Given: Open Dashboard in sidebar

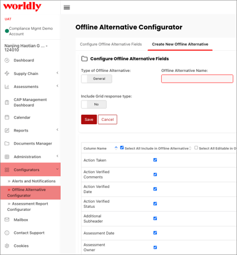Looking at the screenshot, I should 24,60.
